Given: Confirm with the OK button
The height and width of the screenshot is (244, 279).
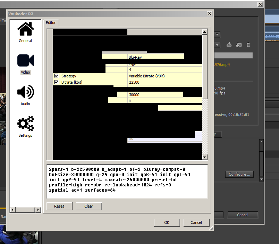Looking at the screenshot, I should pyautogui.click(x=167, y=222).
